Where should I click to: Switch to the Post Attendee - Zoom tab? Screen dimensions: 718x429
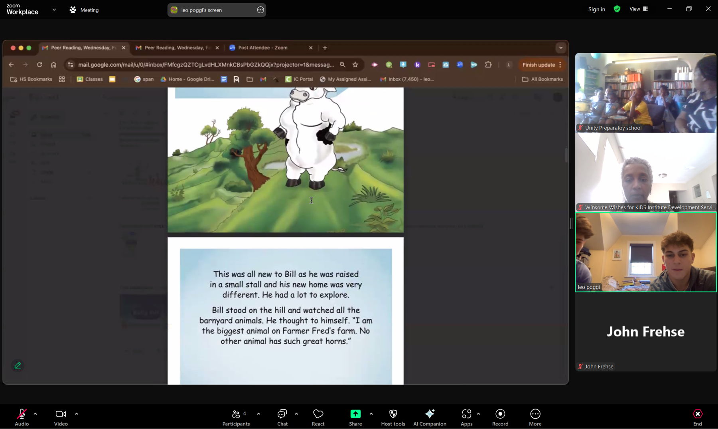pyautogui.click(x=262, y=48)
